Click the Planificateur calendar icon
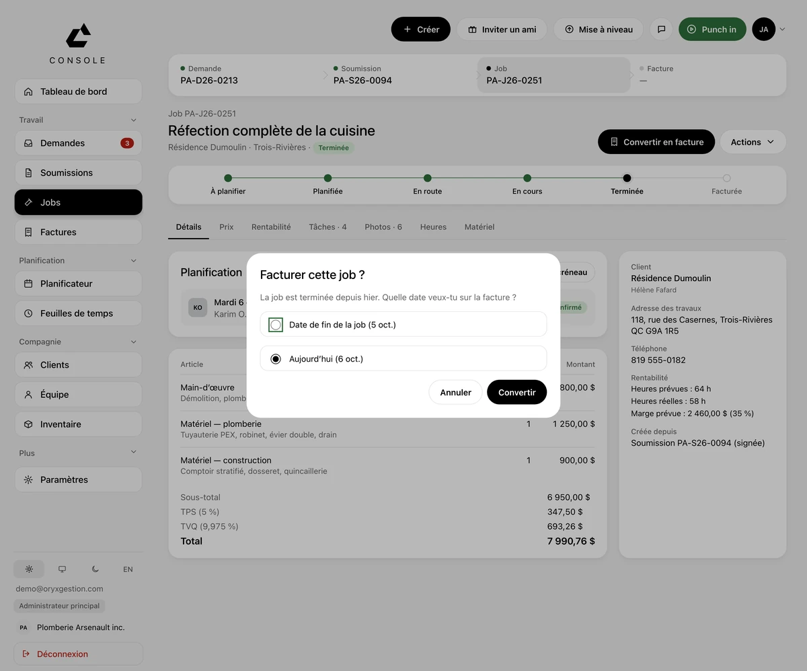Image resolution: width=807 pixels, height=671 pixels. pyautogui.click(x=28, y=284)
